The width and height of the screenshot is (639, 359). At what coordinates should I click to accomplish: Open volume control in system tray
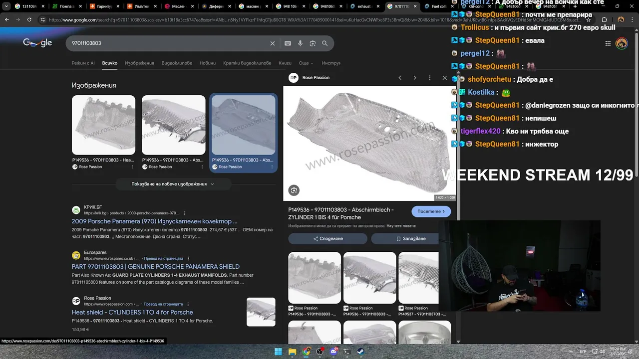(602, 352)
